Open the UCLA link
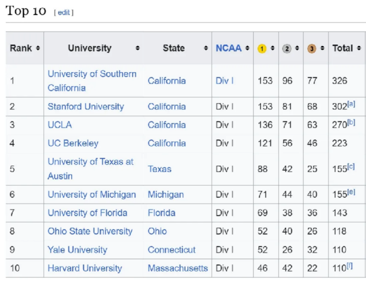Image resolution: width=366 pixels, height=281 pixels. 60,125
